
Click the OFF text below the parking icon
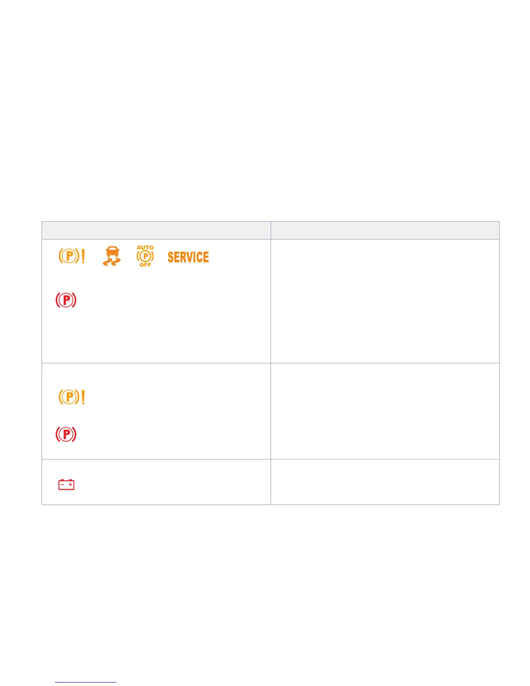(x=145, y=265)
